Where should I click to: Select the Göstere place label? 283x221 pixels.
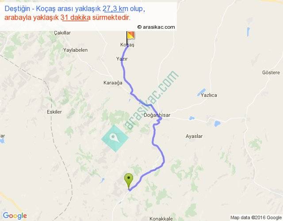(271, 72)
